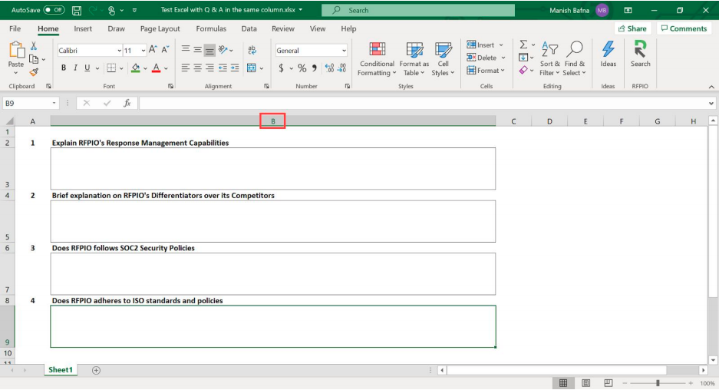719x390 pixels.
Task: Open the font size dropdown
Action: pos(143,51)
